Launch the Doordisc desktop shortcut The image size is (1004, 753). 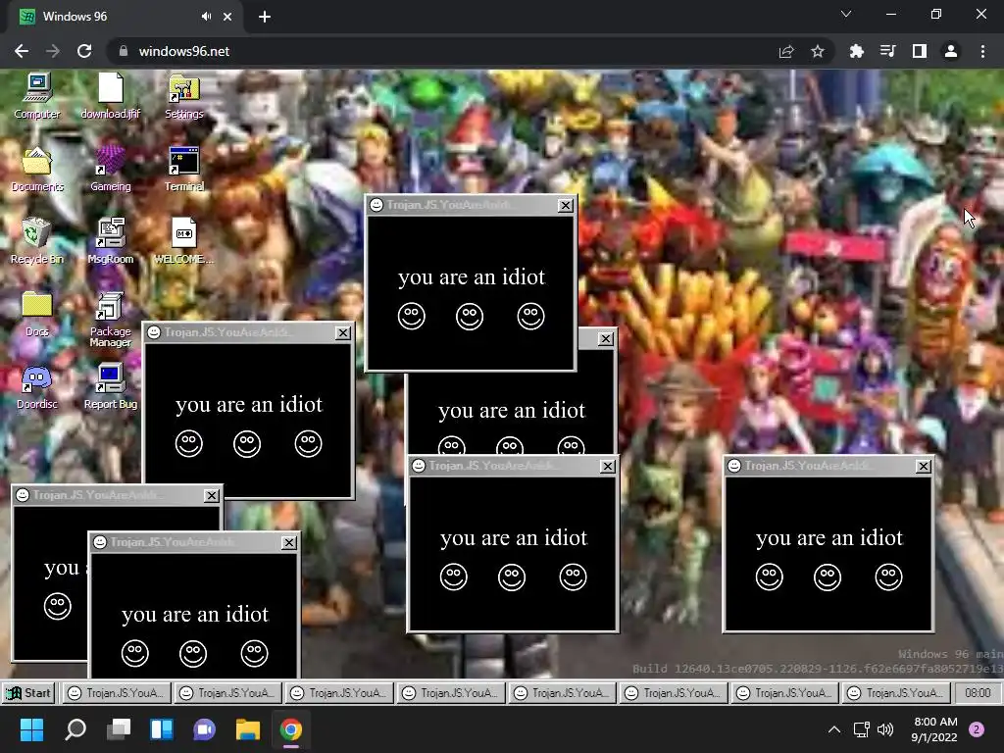[x=37, y=386]
